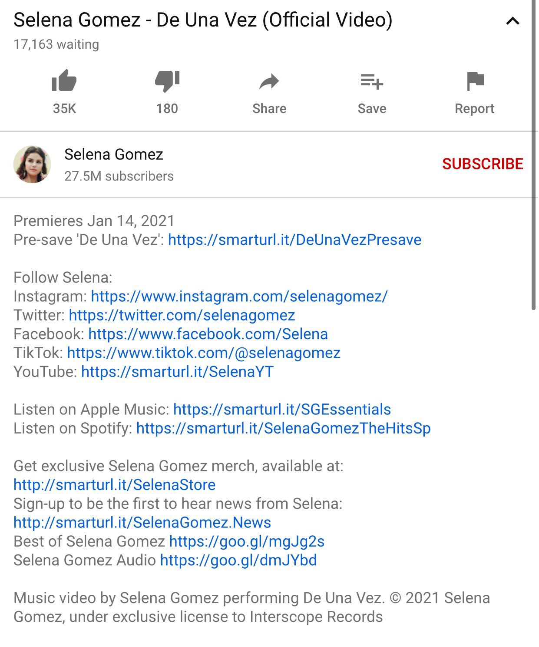Image resolution: width=539 pixels, height=647 pixels.
Task: Open the Facebook Selena page link
Action: 208,334
